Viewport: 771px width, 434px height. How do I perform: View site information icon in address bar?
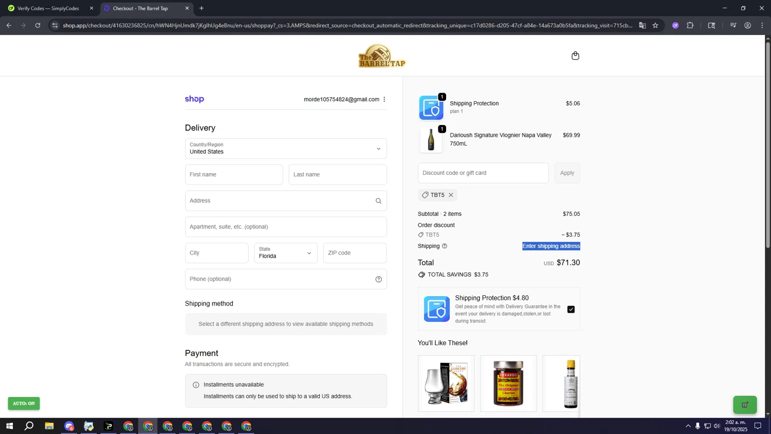[55, 25]
